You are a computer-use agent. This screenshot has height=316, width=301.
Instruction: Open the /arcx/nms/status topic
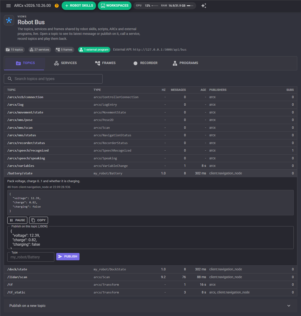(x=150, y=135)
